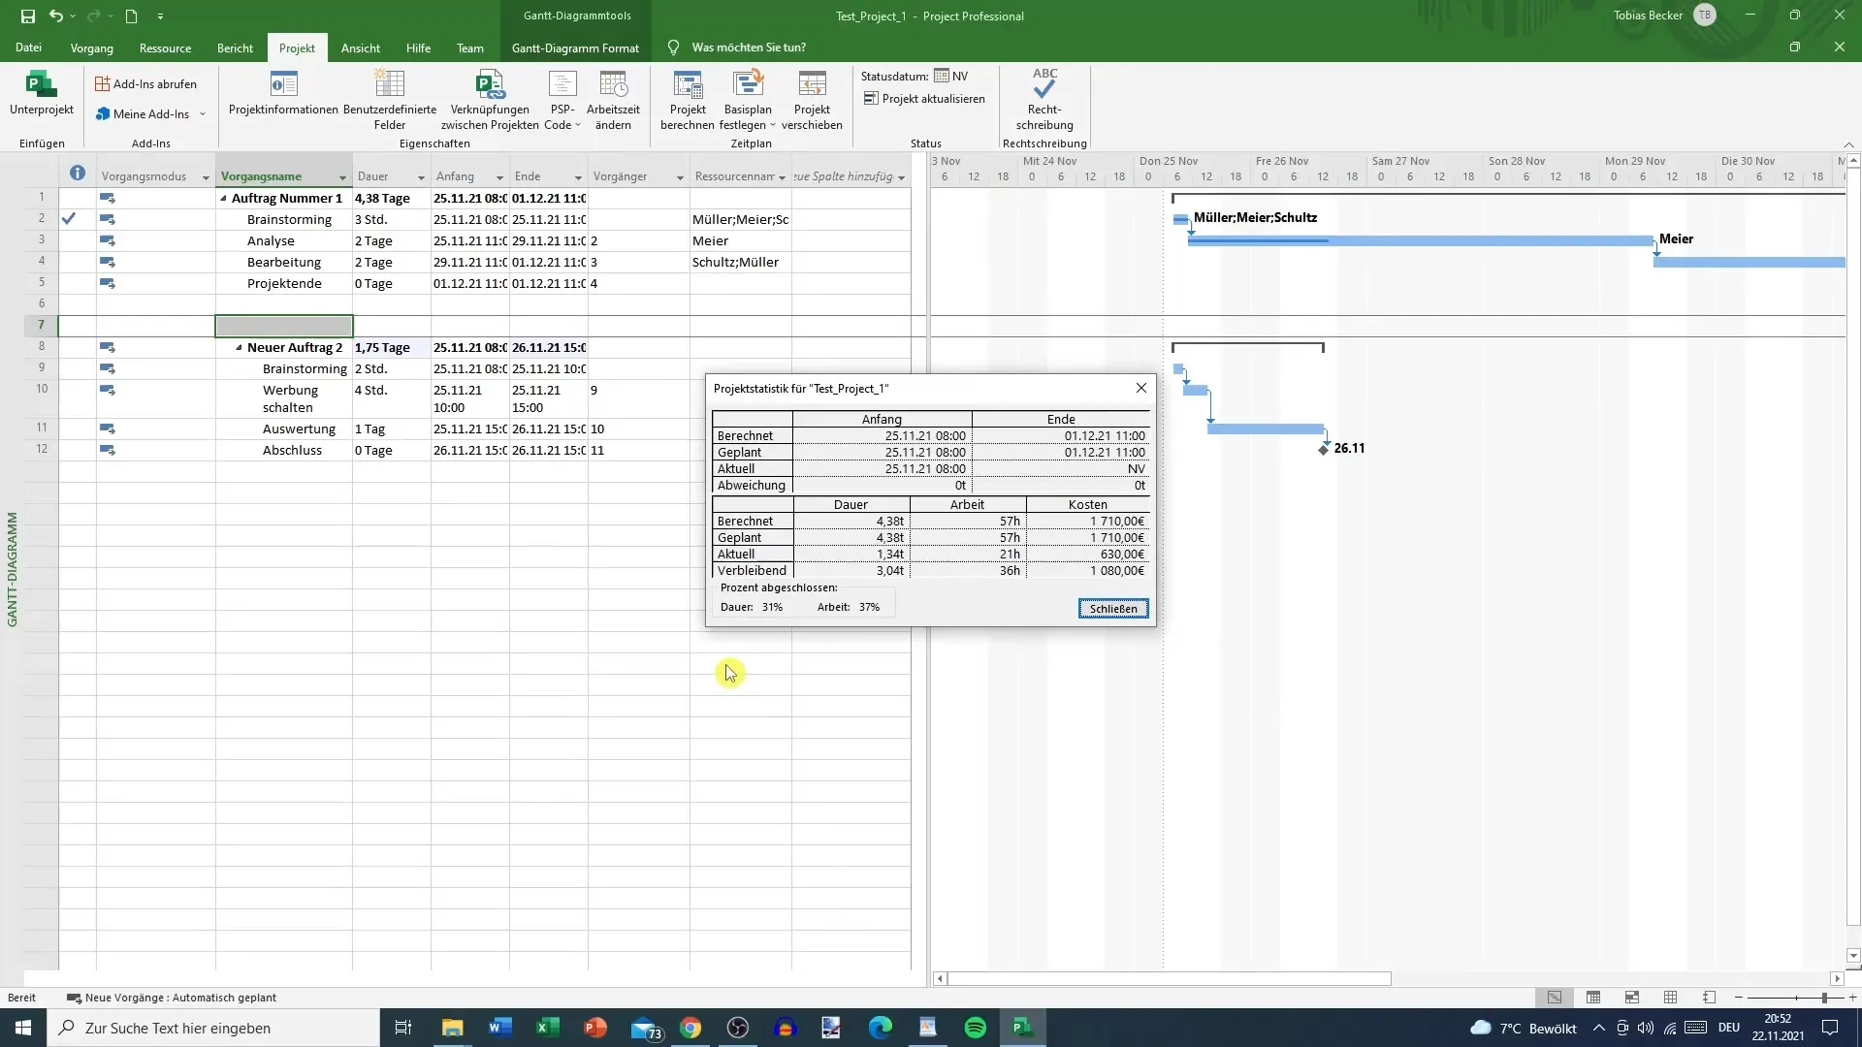The width and height of the screenshot is (1862, 1047).
Task: Click the Unterprojekt insert icon
Action: [41, 93]
